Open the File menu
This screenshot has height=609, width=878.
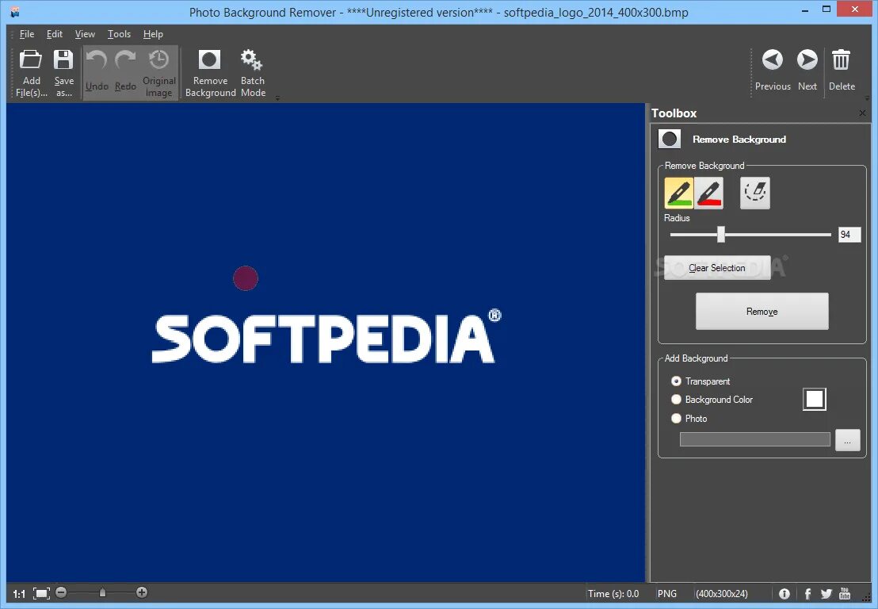(x=26, y=34)
